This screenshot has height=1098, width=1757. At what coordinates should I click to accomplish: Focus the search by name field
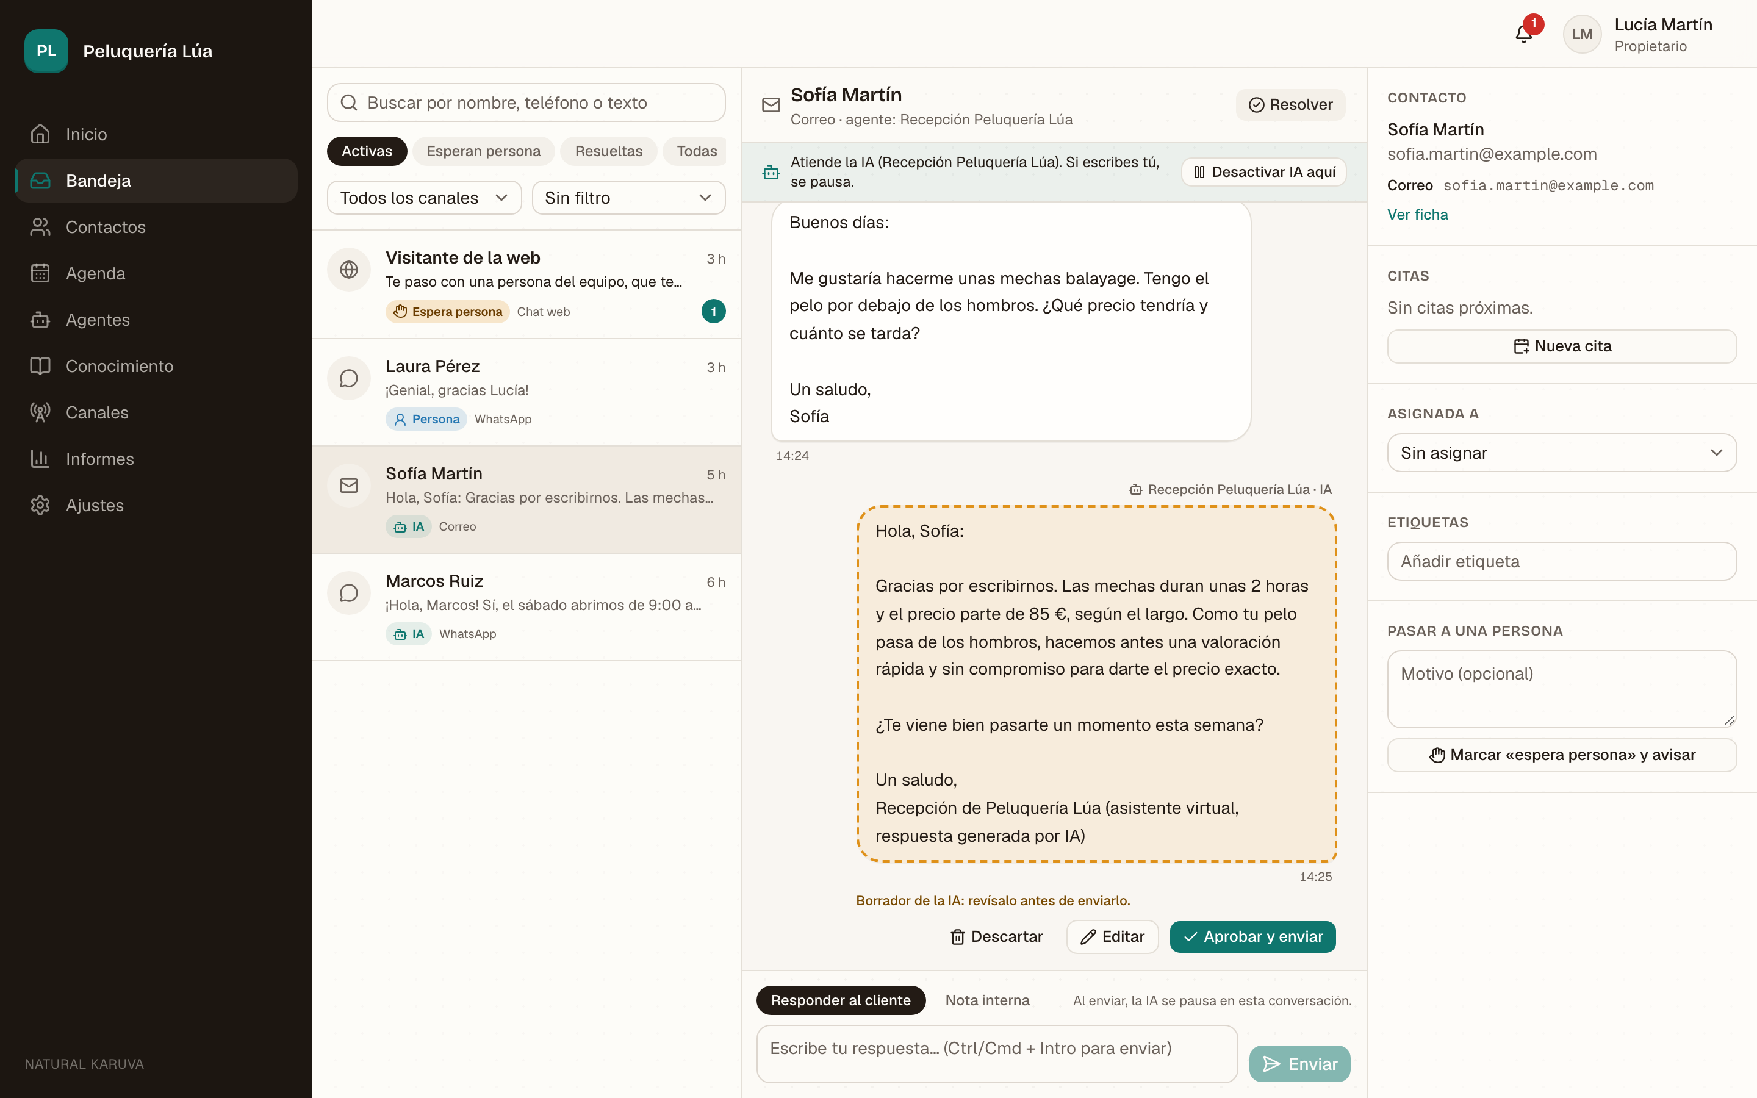click(526, 102)
